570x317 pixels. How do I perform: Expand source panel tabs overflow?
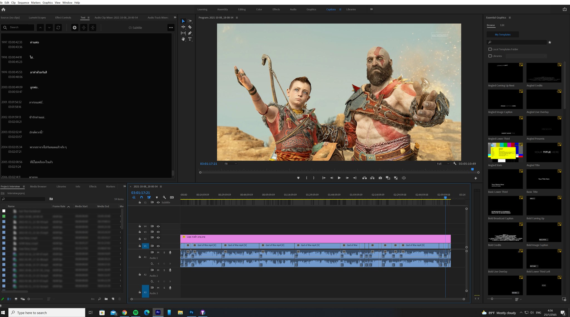(175, 18)
